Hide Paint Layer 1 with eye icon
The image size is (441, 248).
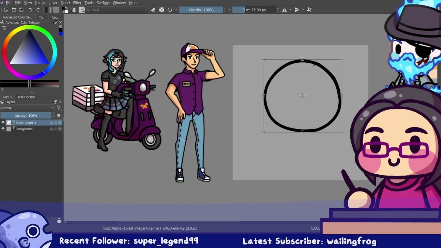[x=3, y=123]
